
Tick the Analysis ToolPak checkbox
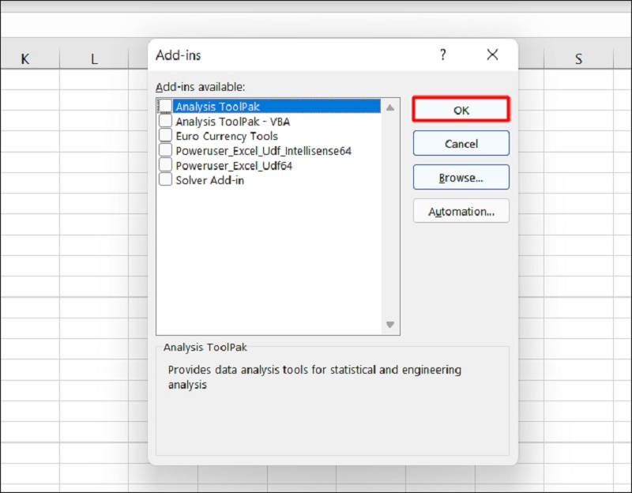point(165,107)
